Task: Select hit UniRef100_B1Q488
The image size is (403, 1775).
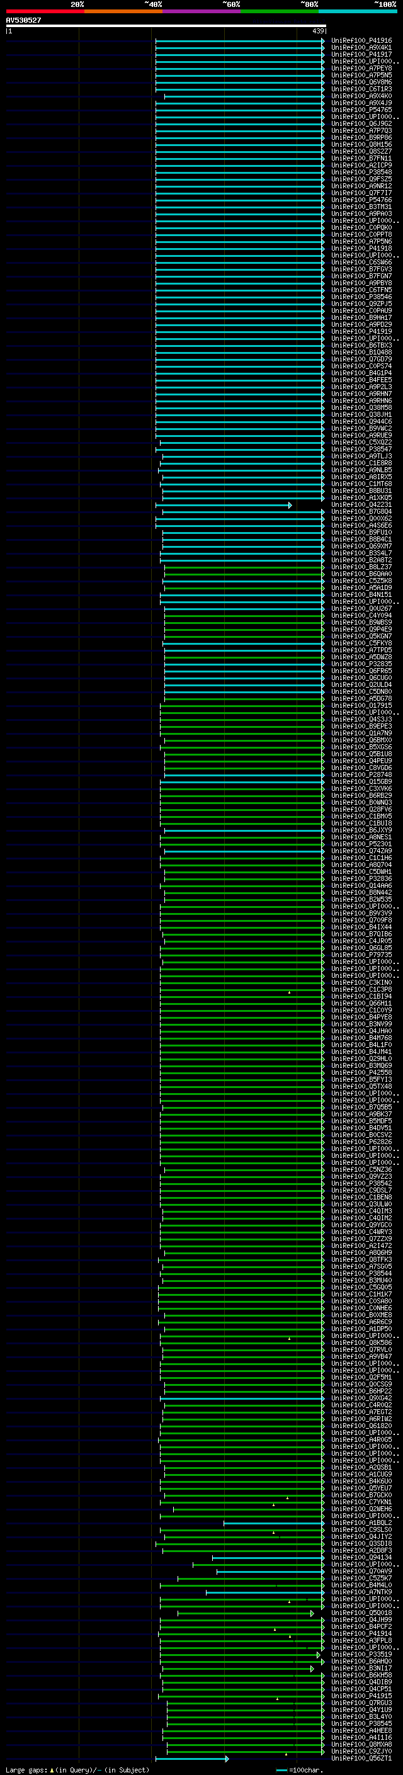Action: point(361,352)
